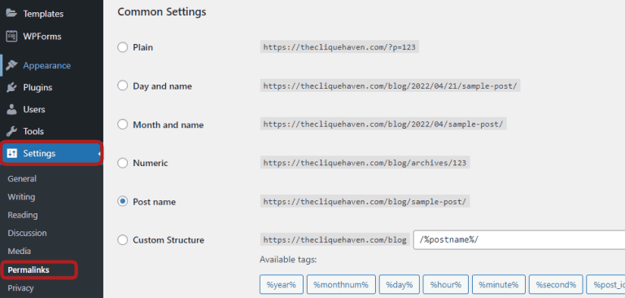Insert the %minute% tag
Viewport: 625px width, 298px height.
[x=499, y=284]
